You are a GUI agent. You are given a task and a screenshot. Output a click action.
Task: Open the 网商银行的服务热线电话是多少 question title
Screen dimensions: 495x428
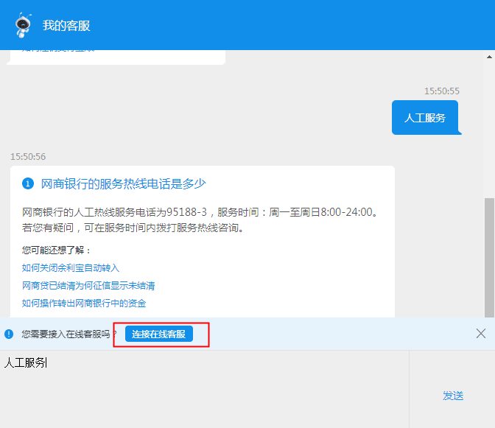click(x=123, y=183)
